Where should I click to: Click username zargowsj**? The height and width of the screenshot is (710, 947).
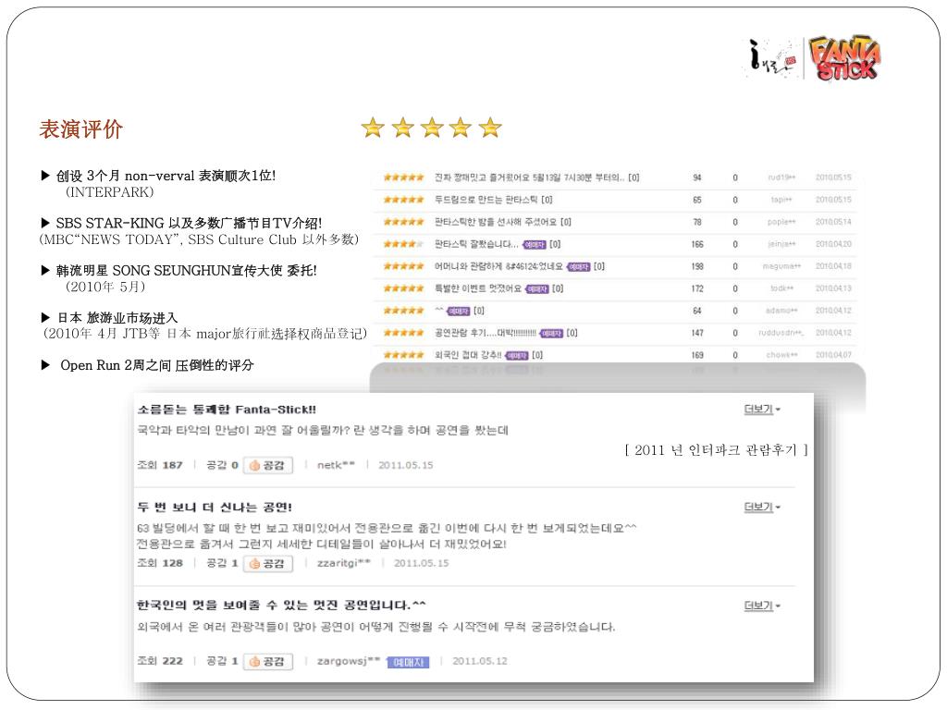pos(349,661)
